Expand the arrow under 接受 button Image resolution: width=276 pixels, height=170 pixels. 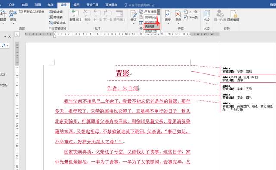[x=168, y=23]
